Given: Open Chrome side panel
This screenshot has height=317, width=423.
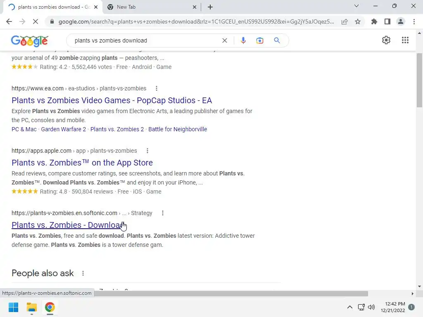Looking at the screenshot, I should 387,21.
